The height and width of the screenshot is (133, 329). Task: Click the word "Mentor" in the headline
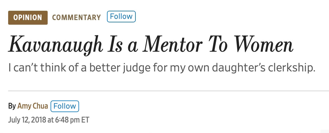(x=172, y=45)
